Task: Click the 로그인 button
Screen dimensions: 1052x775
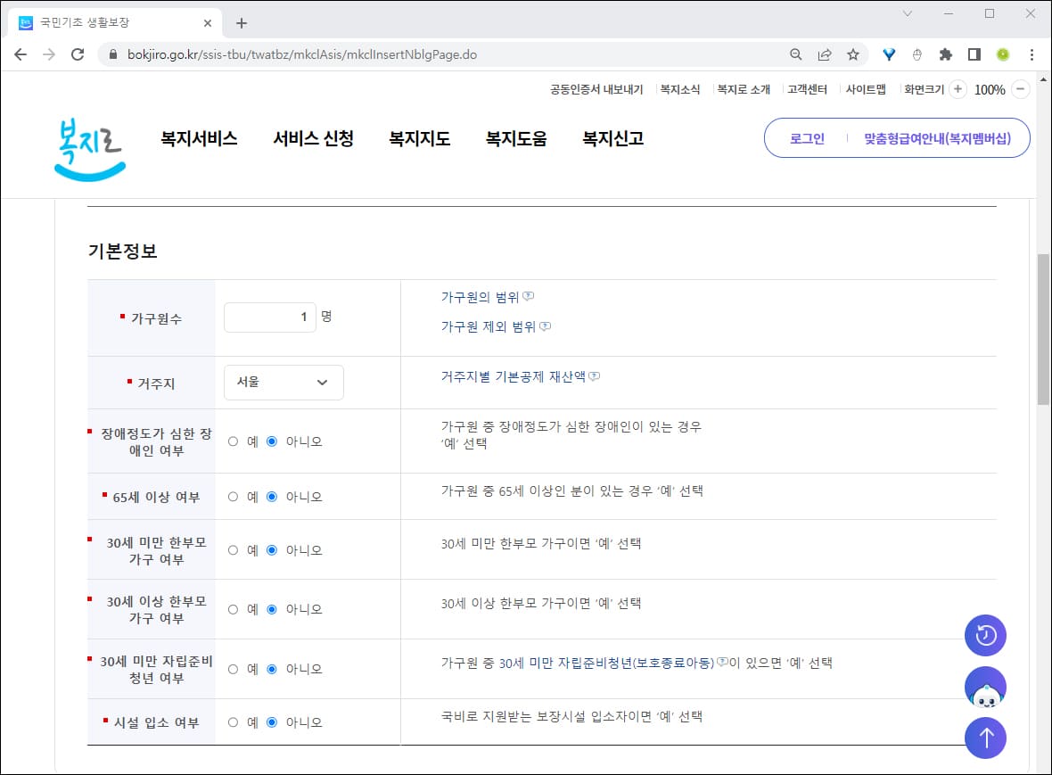Action: point(805,138)
